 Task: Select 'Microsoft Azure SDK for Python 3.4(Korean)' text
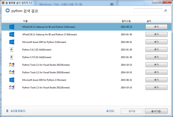coord(44,42)
